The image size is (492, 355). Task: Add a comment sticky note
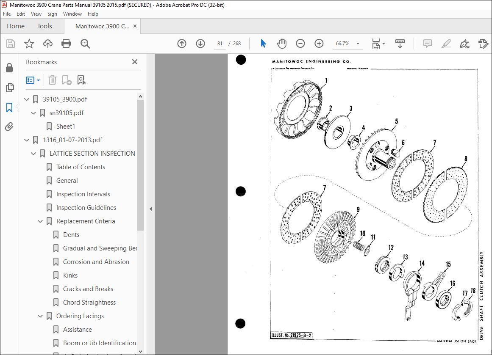coord(427,44)
